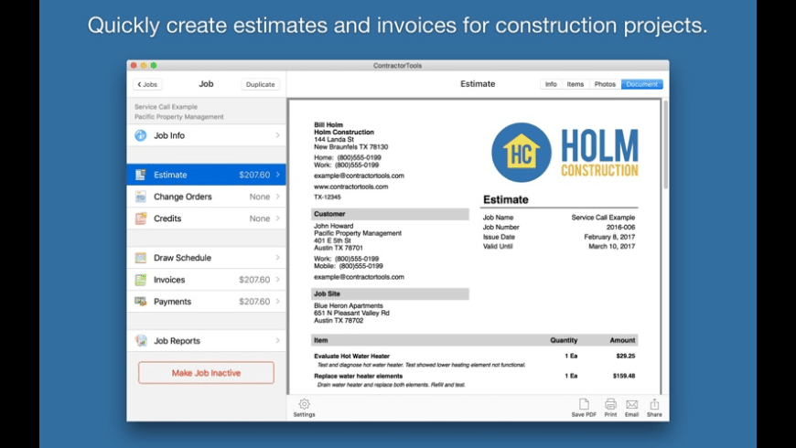
Task: Open Job Reports row chevron
Action: 278,340
